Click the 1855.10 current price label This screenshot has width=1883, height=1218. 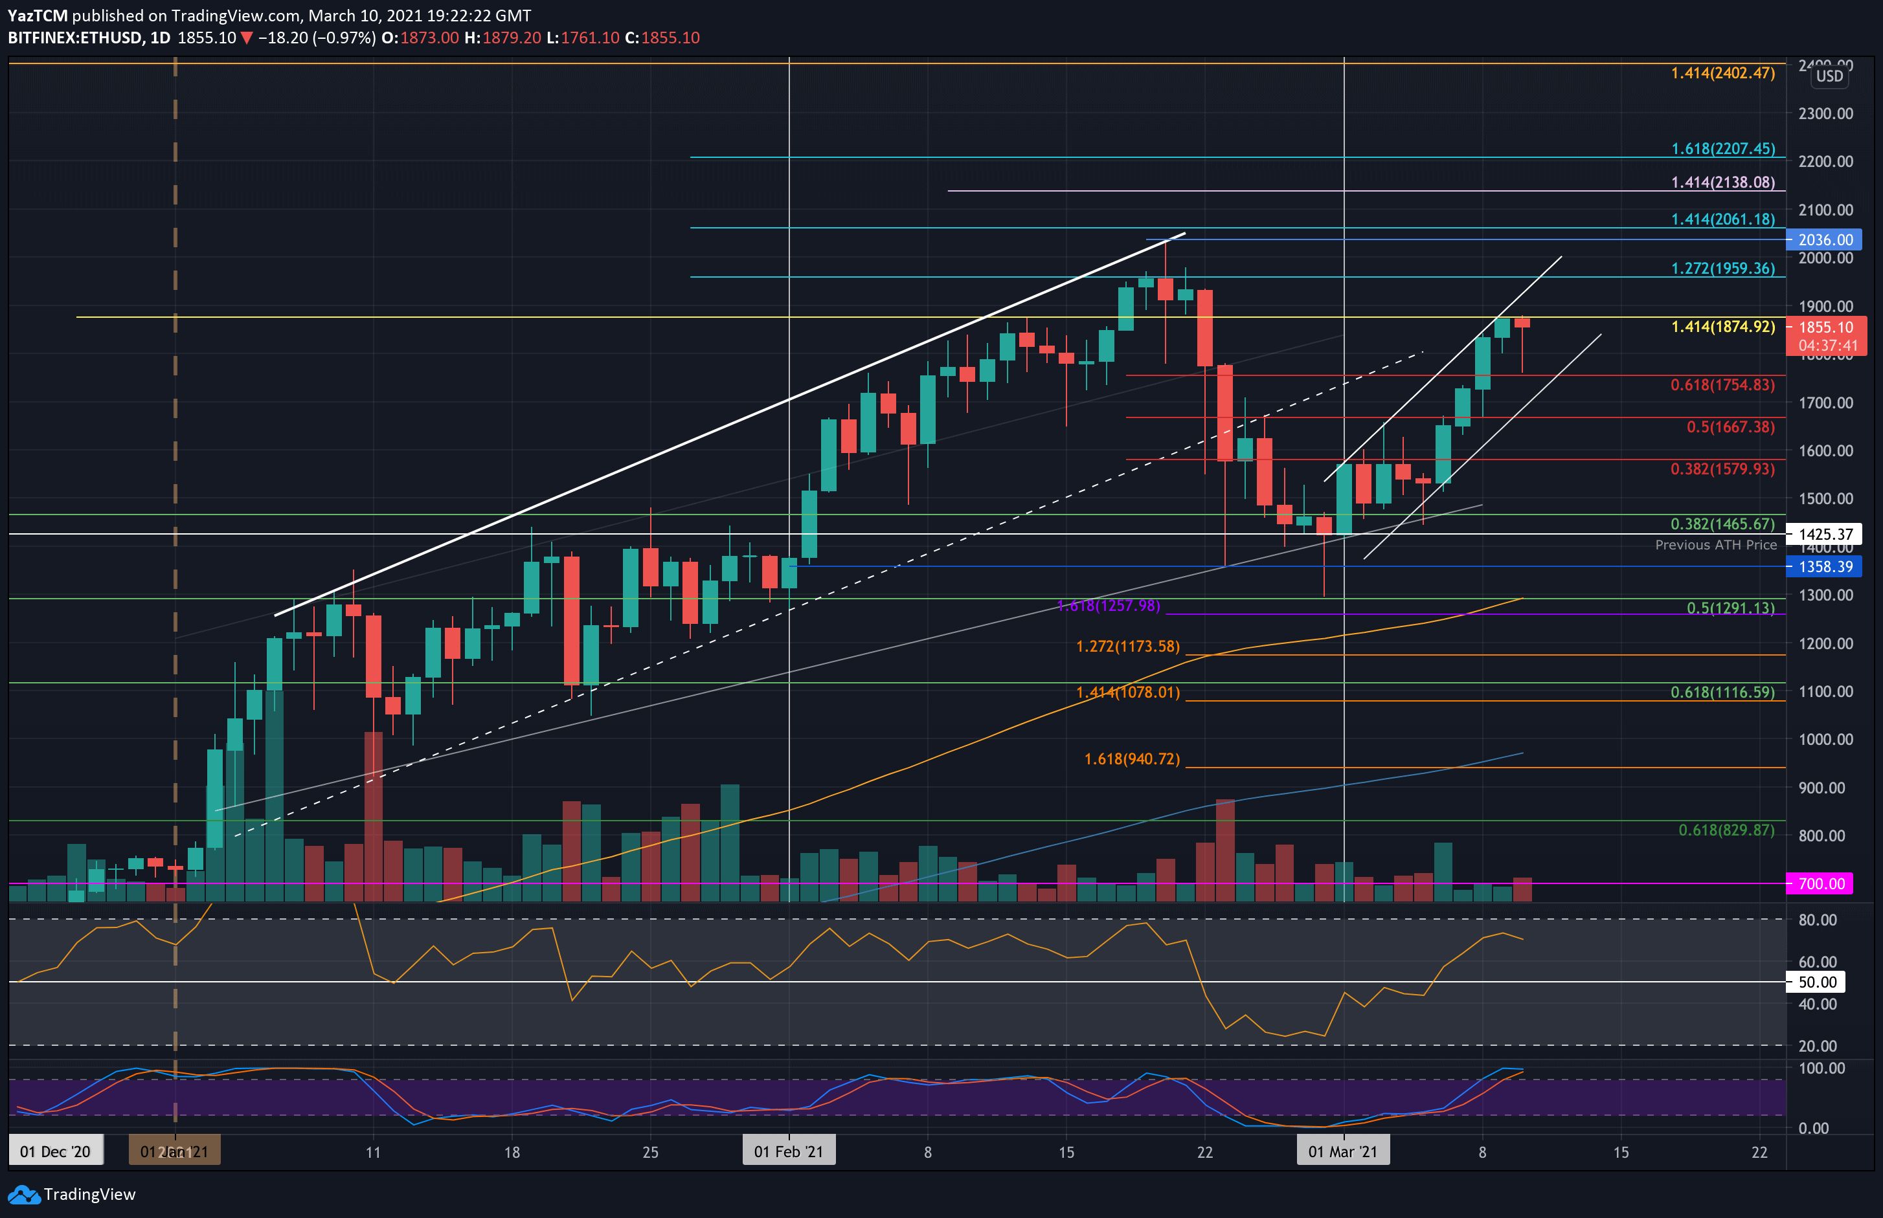(1826, 327)
